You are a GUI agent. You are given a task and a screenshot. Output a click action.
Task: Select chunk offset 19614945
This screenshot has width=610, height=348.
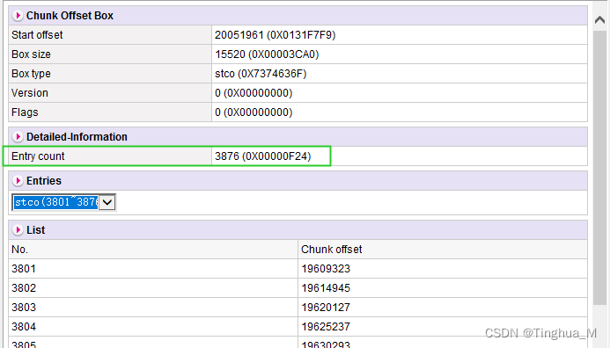point(326,288)
